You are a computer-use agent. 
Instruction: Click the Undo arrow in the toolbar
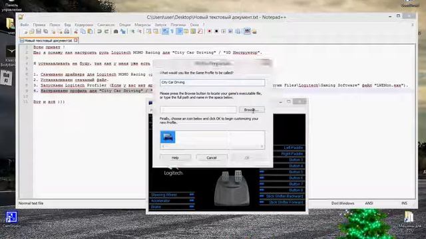tap(99, 32)
